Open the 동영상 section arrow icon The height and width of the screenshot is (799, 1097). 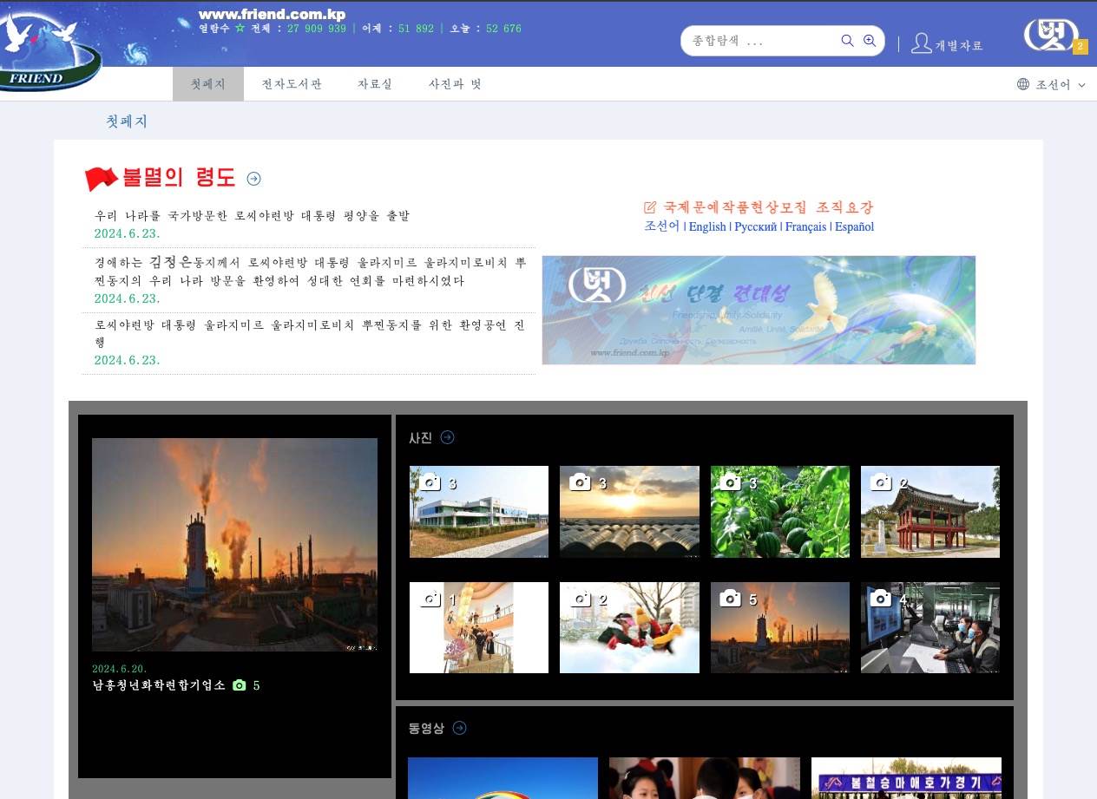point(461,729)
